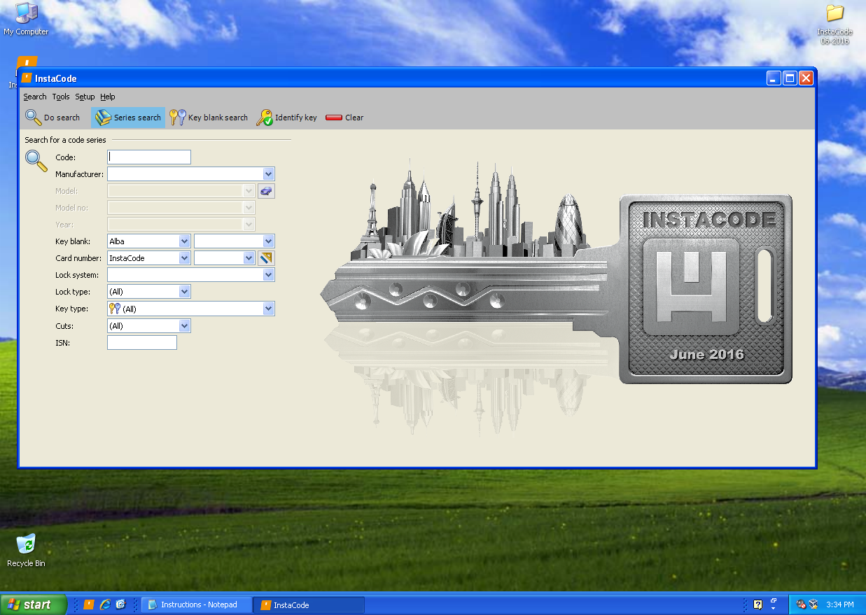The width and height of the screenshot is (866, 615).
Task: Focus the Code input field
Action: pyautogui.click(x=149, y=157)
